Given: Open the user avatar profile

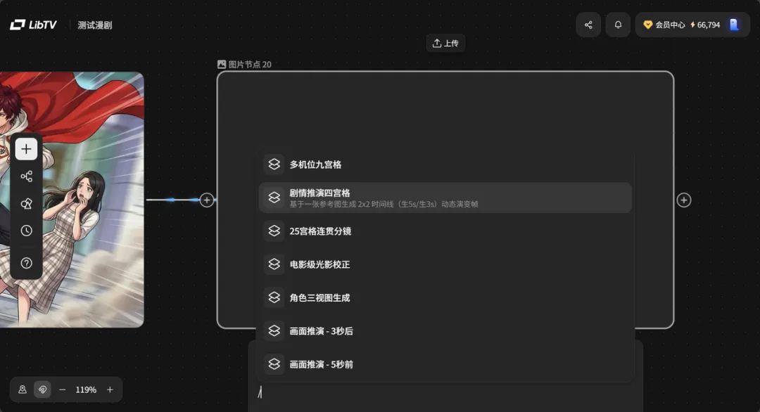Looking at the screenshot, I should pos(734,25).
